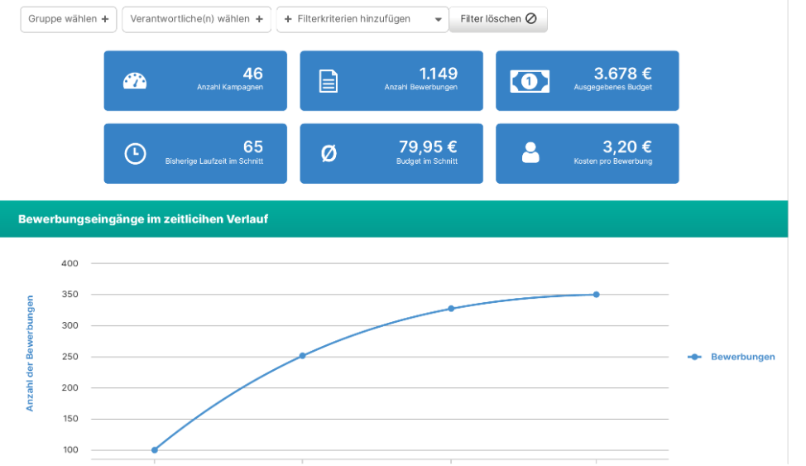
Task: Click the 1.149 Anzahl Bewerbungen value
Action: pyautogui.click(x=438, y=74)
